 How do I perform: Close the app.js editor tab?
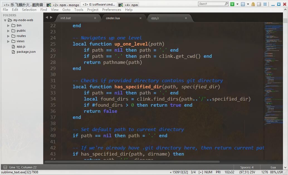point(186,18)
